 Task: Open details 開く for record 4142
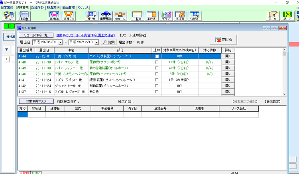click(228, 86)
